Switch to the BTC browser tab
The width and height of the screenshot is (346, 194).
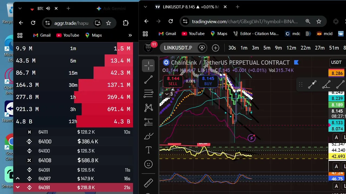[40, 9]
